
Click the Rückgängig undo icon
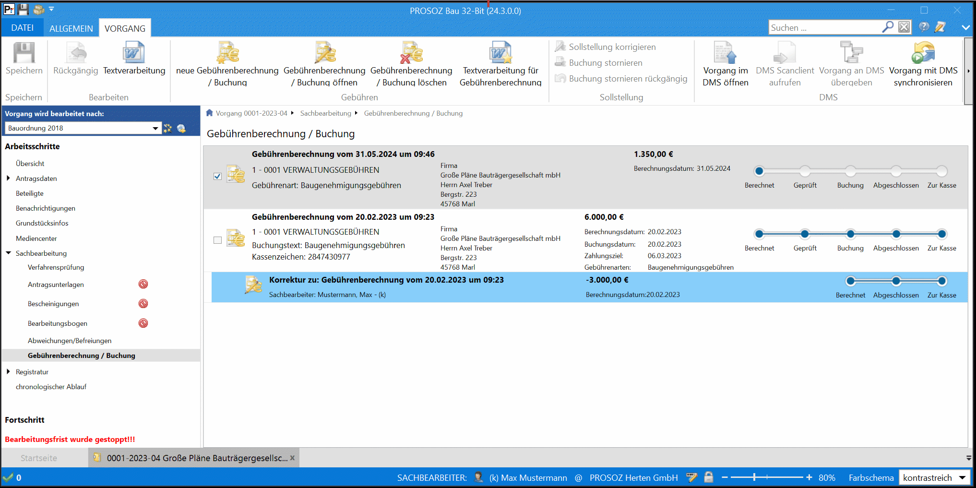76,53
